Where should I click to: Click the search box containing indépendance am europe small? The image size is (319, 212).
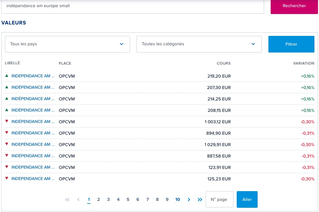click(x=133, y=6)
